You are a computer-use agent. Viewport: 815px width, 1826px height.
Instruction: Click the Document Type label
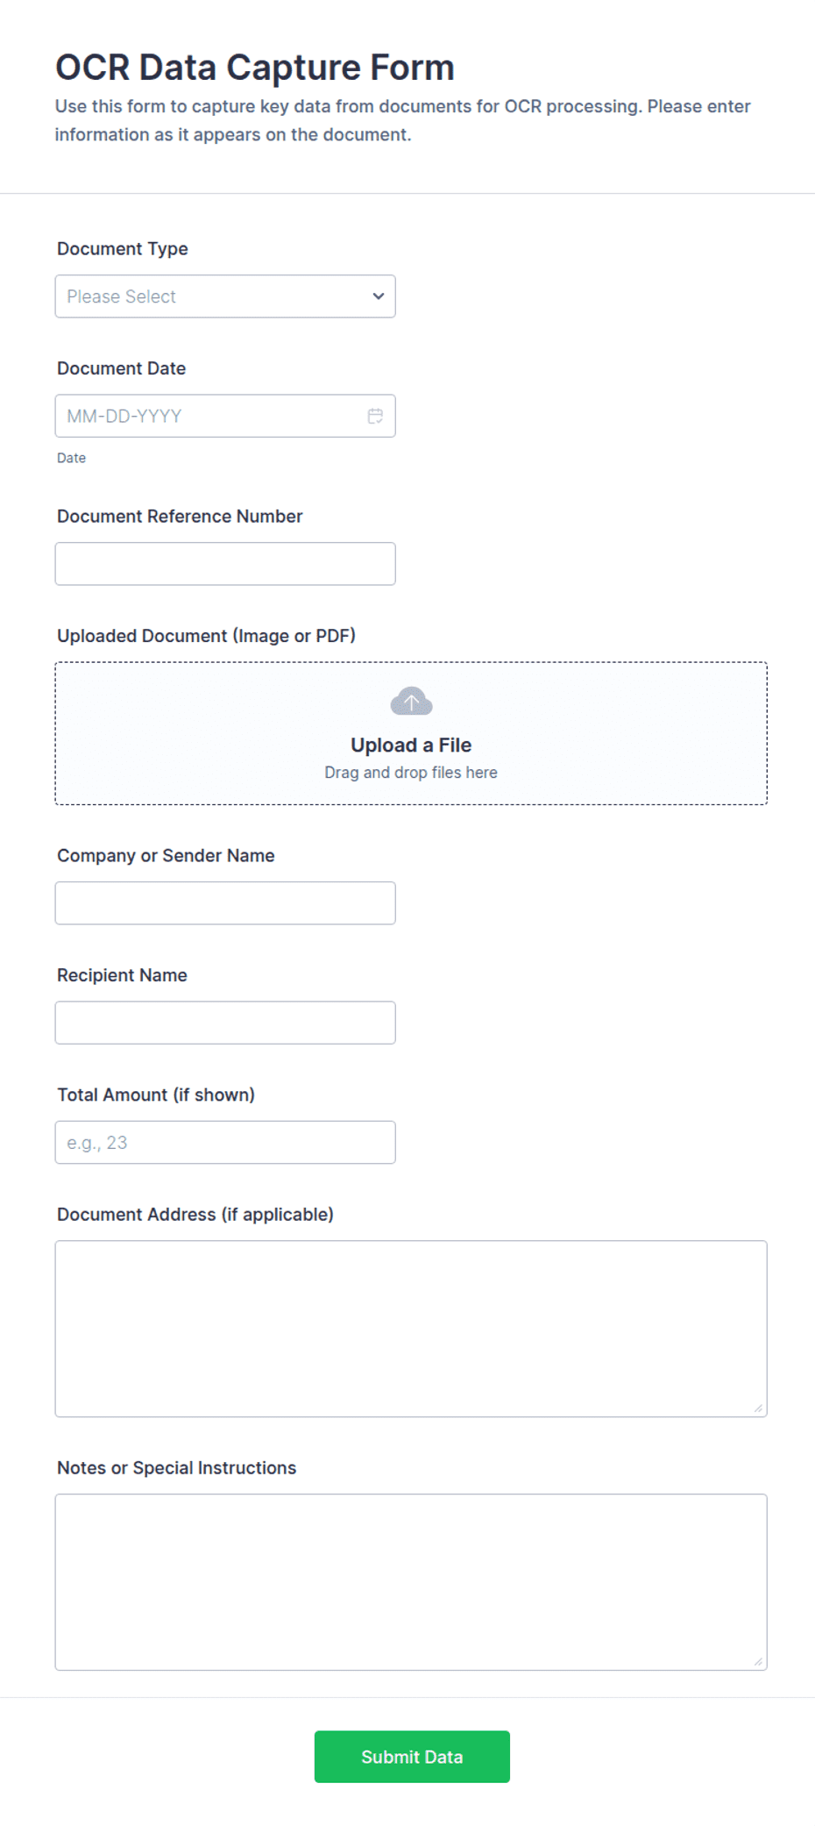click(x=123, y=249)
